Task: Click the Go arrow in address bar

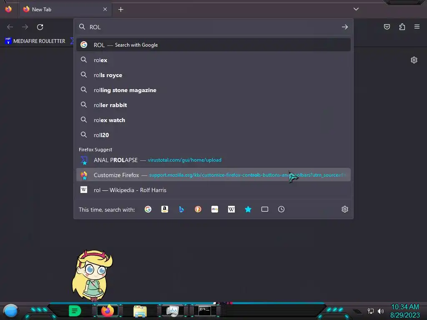Action: tap(345, 27)
